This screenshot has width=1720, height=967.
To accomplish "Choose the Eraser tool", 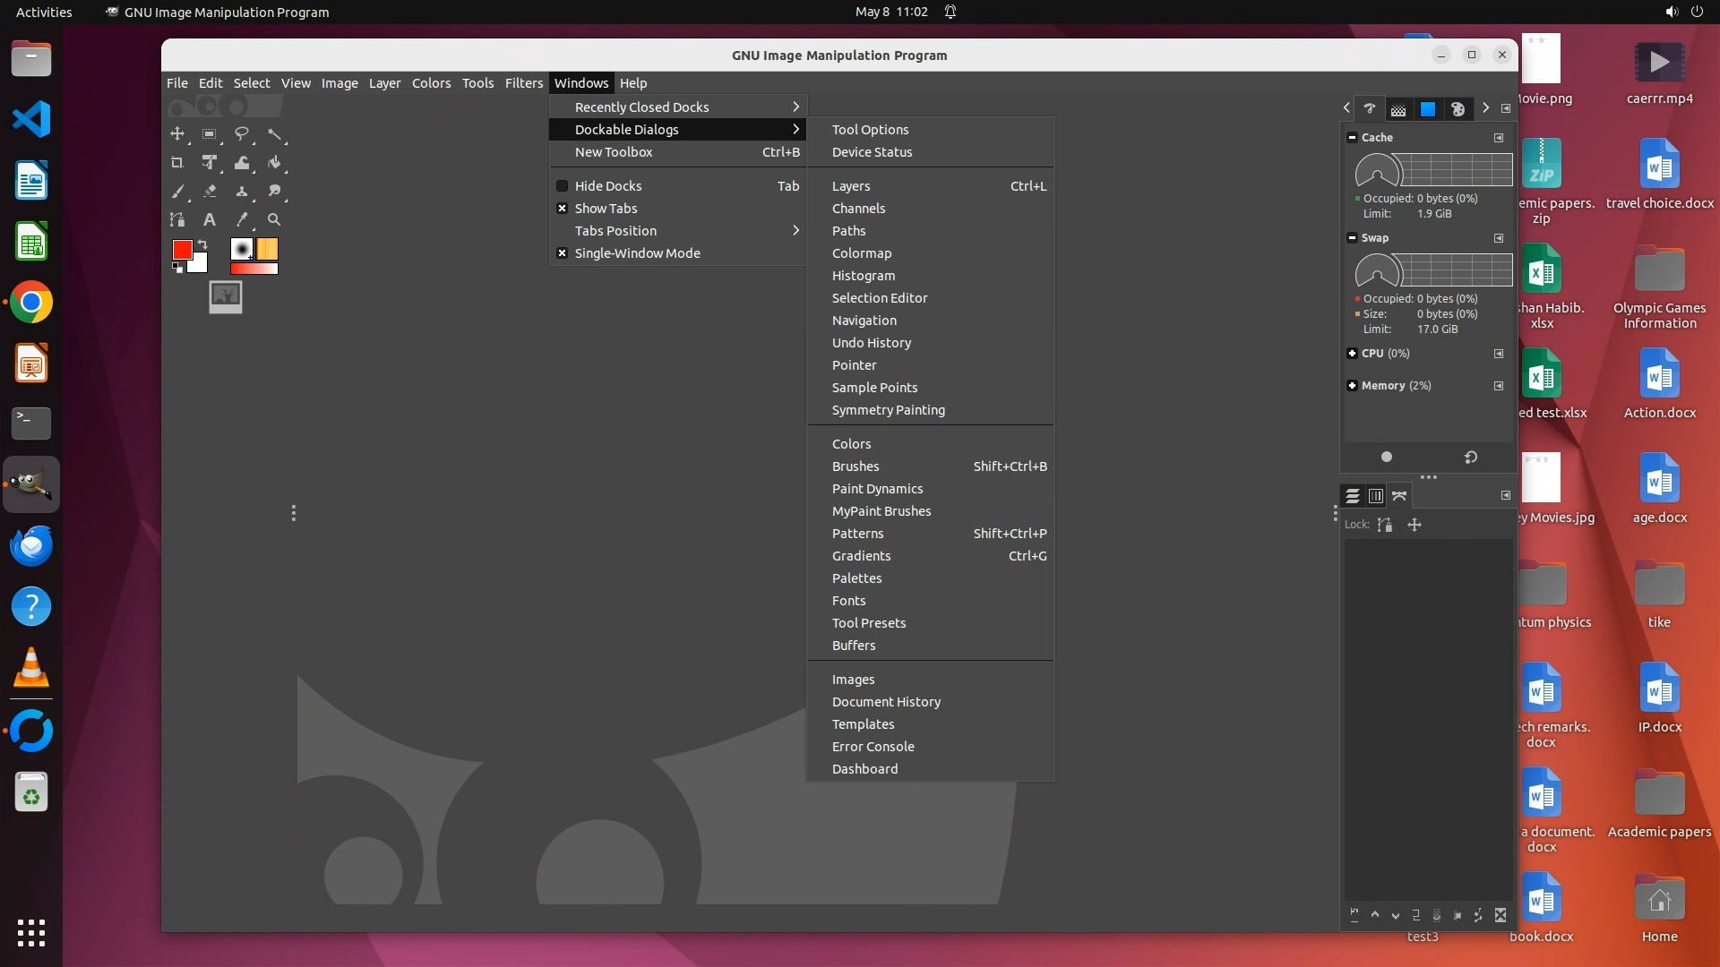I will tap(210, 192).
